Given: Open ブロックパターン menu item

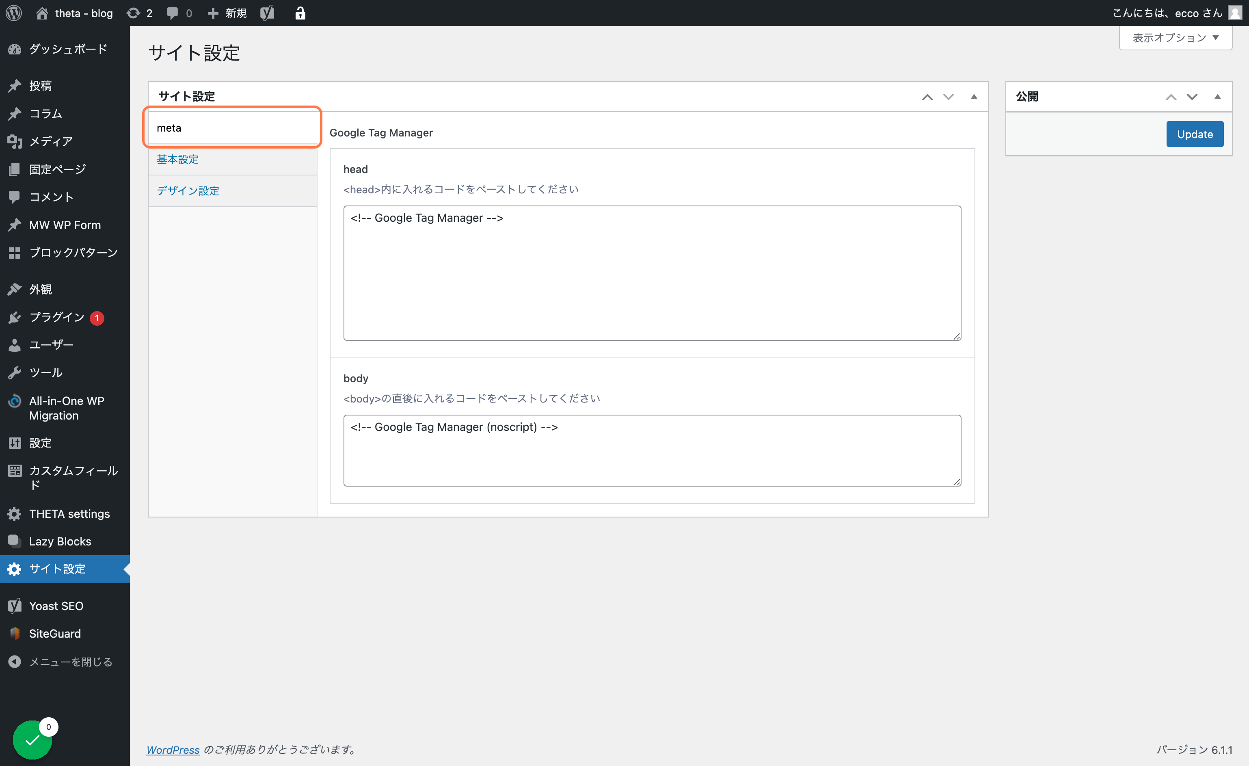Looking at the screenshot, I should click(x=65, y=253).
